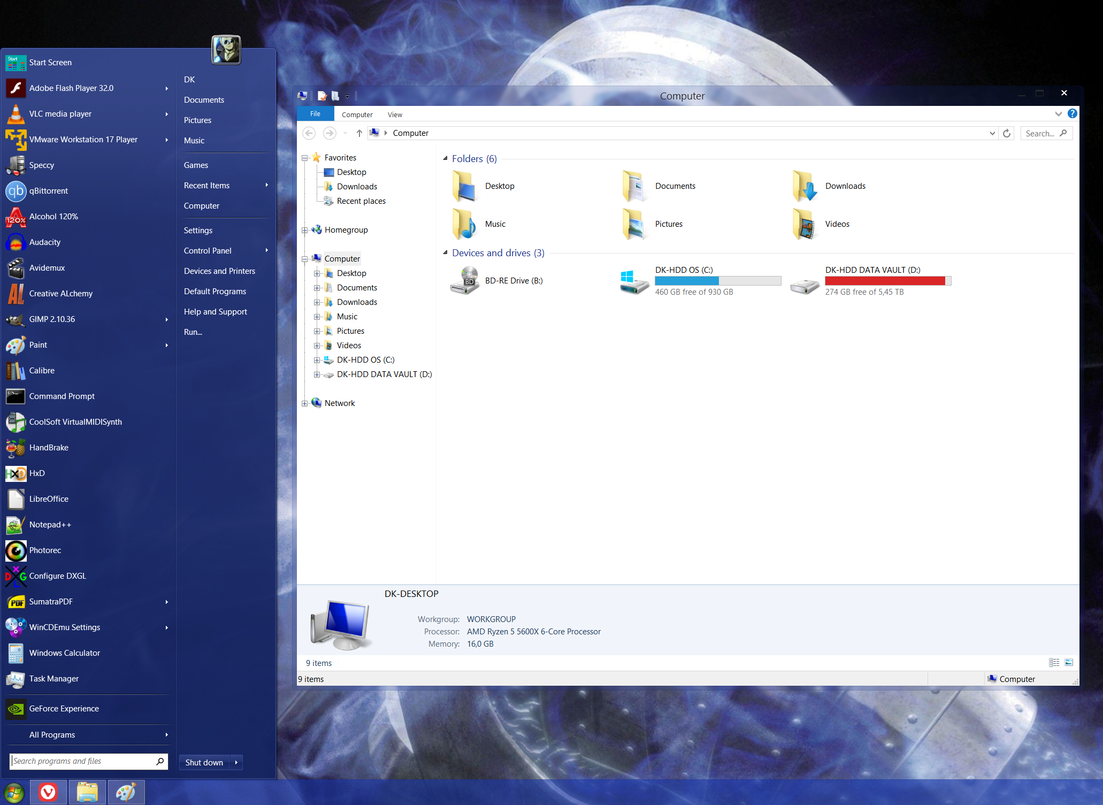
Task: Open Quick Access Toolbar customize dropdown
Action: [347, 96]
